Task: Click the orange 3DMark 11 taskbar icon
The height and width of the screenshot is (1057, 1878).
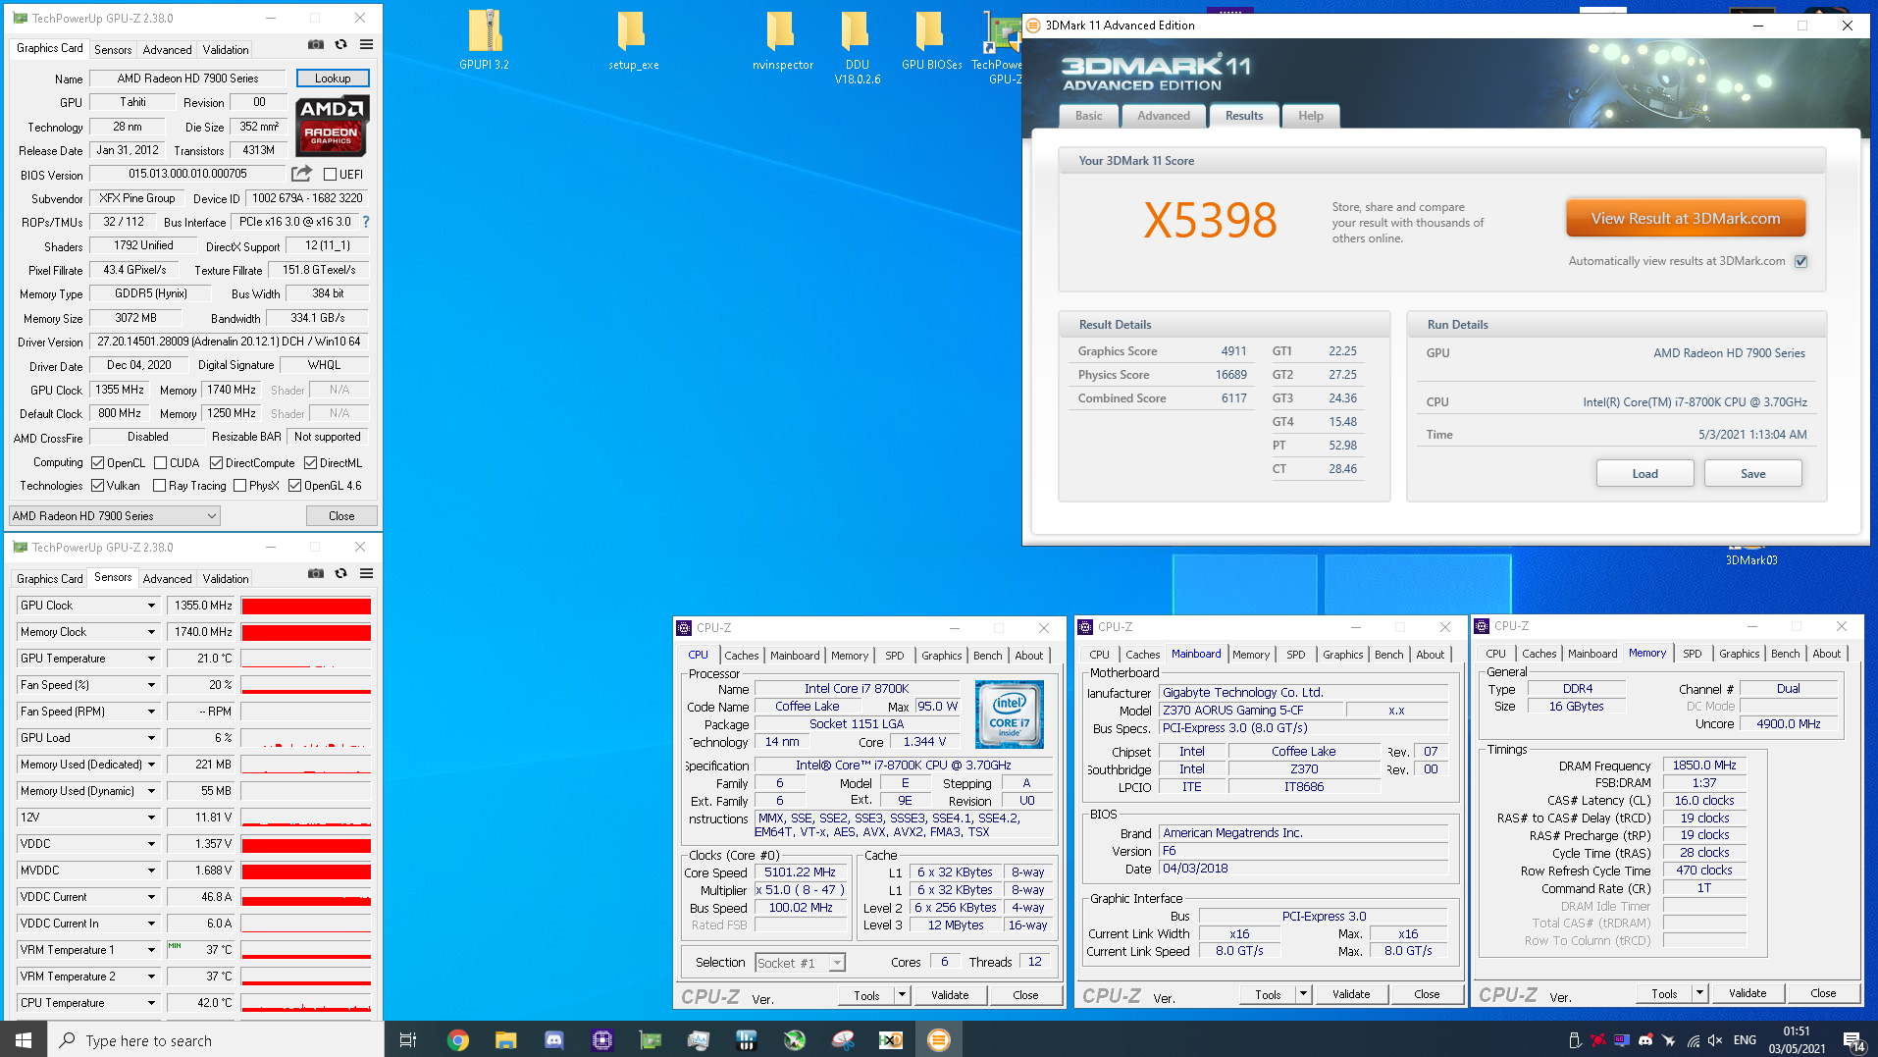Action: click(938, 1039)
